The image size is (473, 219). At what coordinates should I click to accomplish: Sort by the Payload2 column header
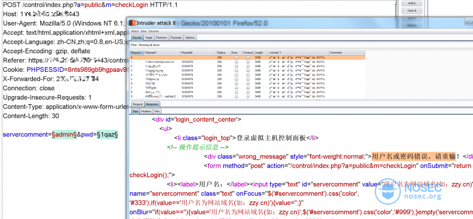[x=198, y=53]
